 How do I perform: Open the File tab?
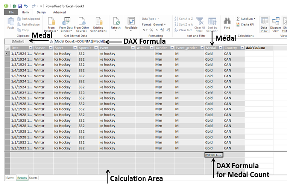(x=11, y=12)
